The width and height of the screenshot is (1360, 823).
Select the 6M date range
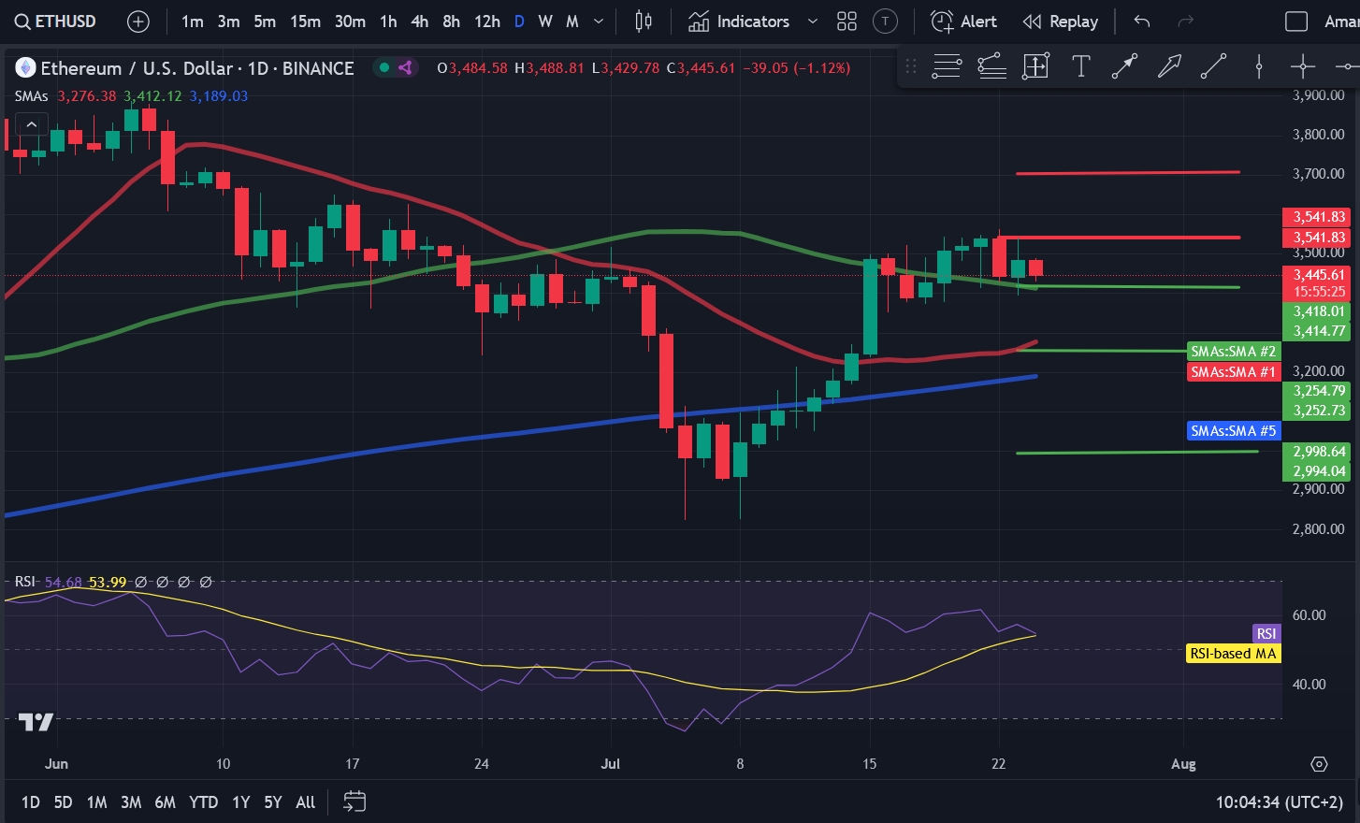pos(165,802)
